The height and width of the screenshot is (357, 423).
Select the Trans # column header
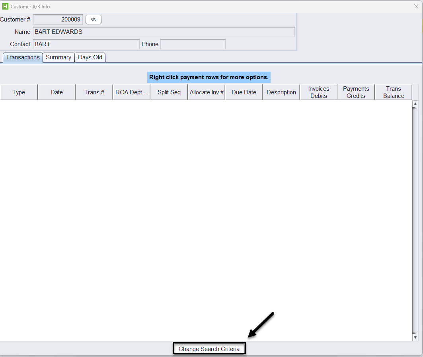click(x=94, y=92)
